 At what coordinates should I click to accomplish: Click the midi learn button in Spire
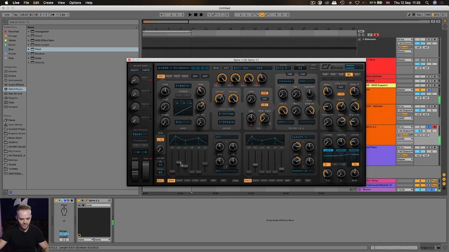(313, 68)
